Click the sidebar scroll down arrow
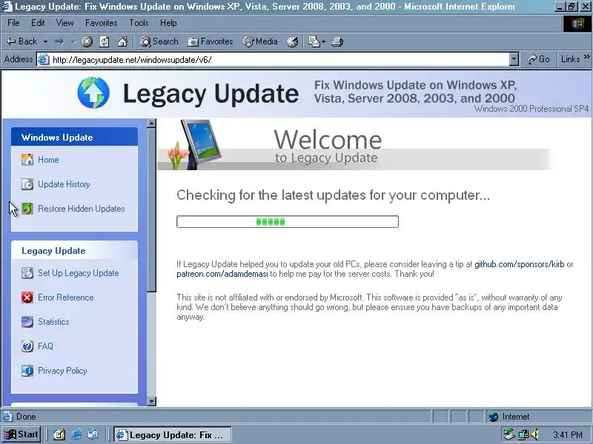The image size is (593, 444). (x=151, y=401)
